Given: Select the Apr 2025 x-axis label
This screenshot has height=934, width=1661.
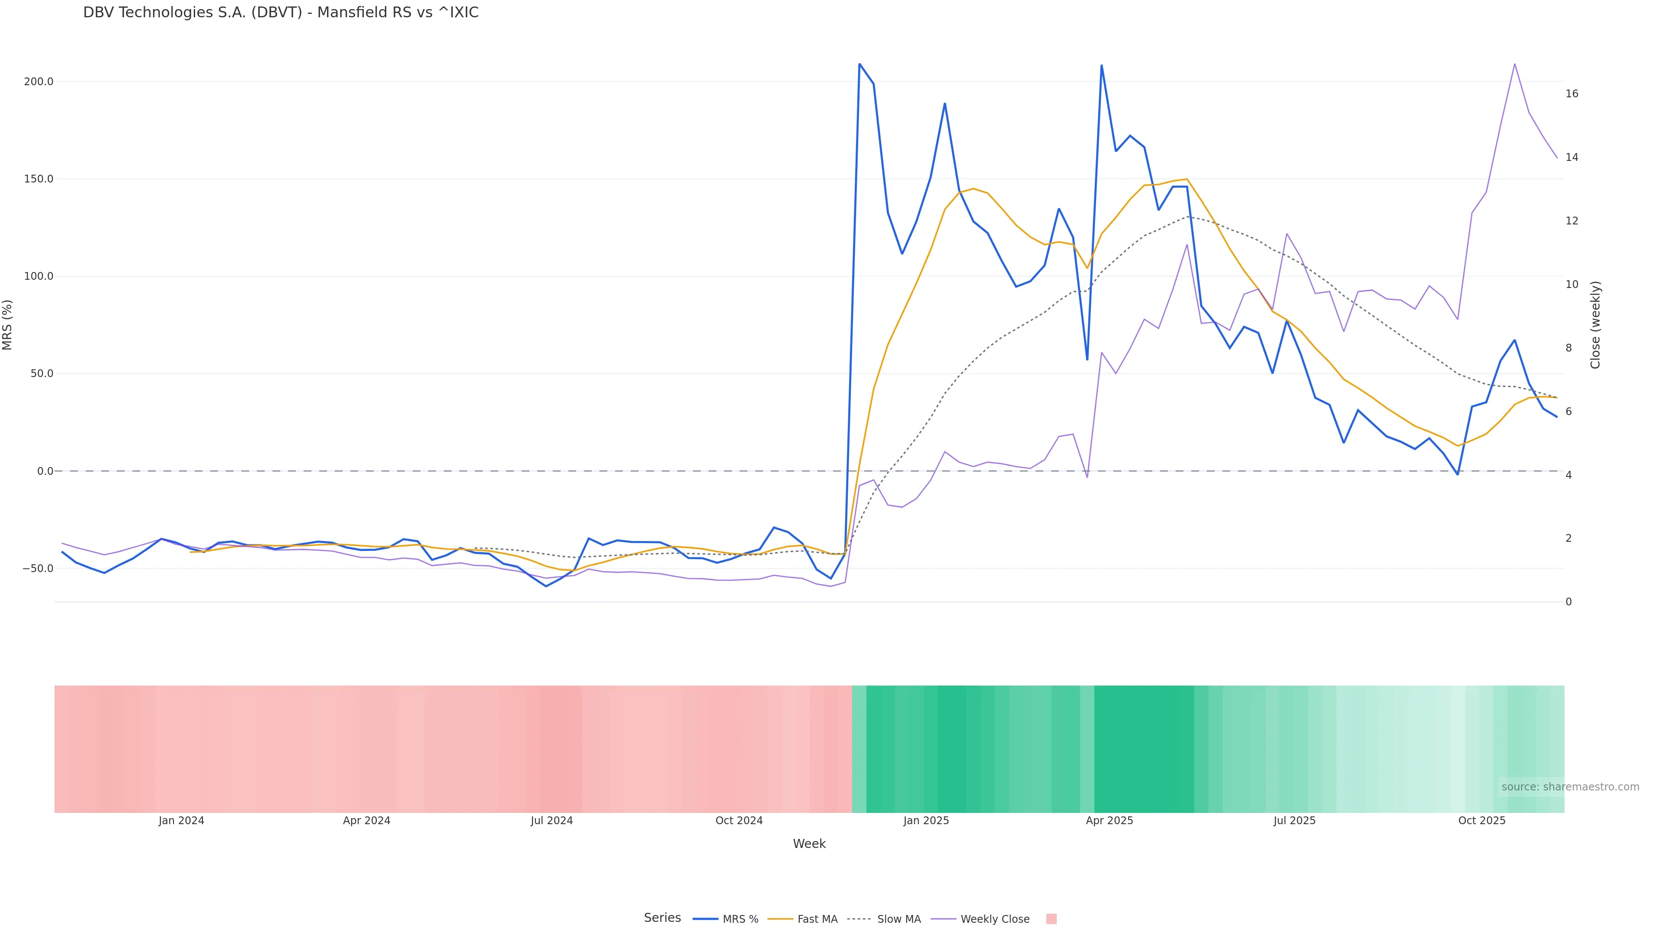Looking at the screenshot, I should 1109,821.
